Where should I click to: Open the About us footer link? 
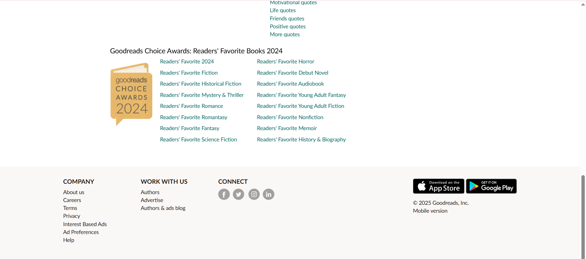click(74, 192)
